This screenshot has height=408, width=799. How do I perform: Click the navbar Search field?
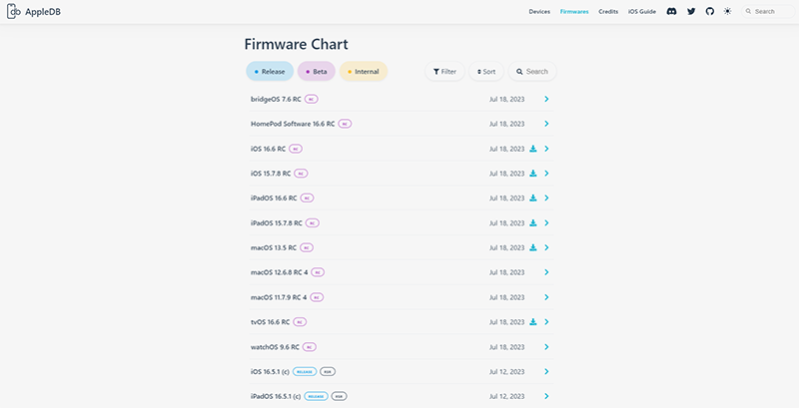tap(768, 11)
